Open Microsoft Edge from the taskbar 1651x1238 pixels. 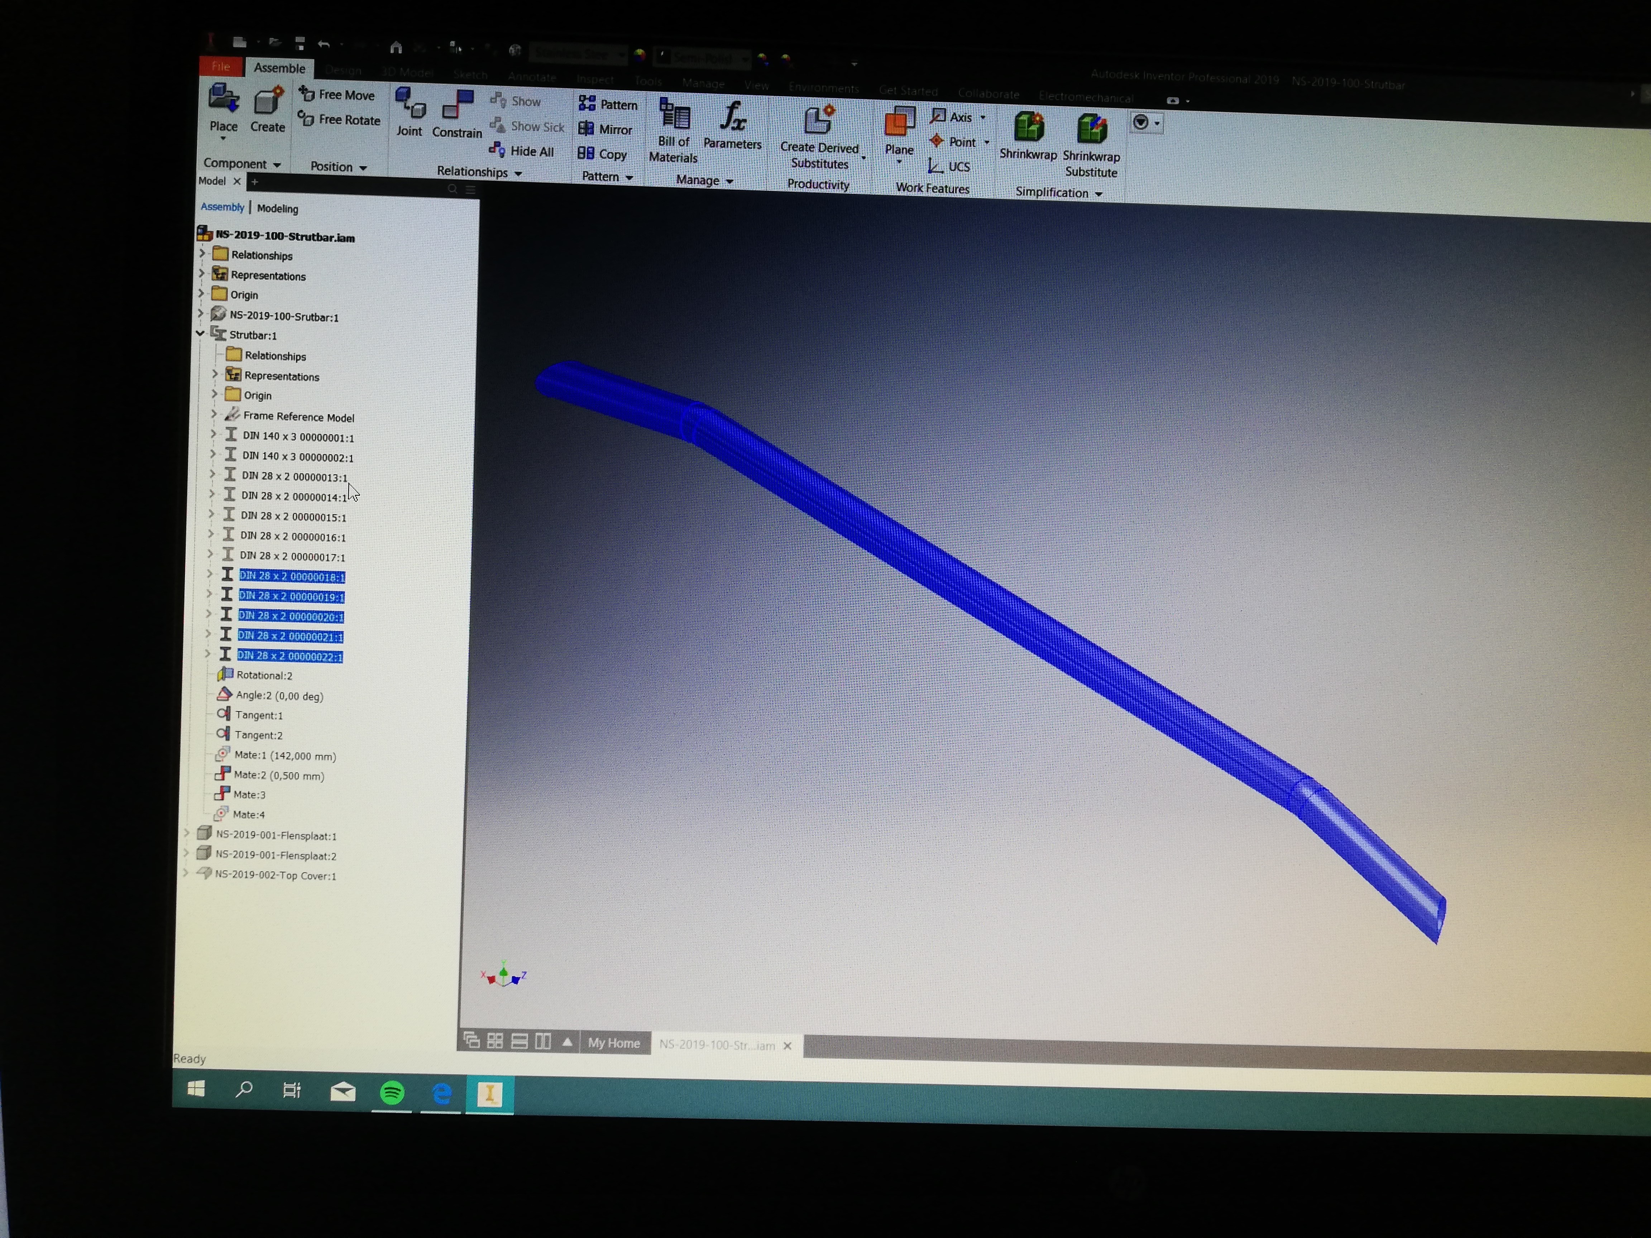tap(442, 1093)
